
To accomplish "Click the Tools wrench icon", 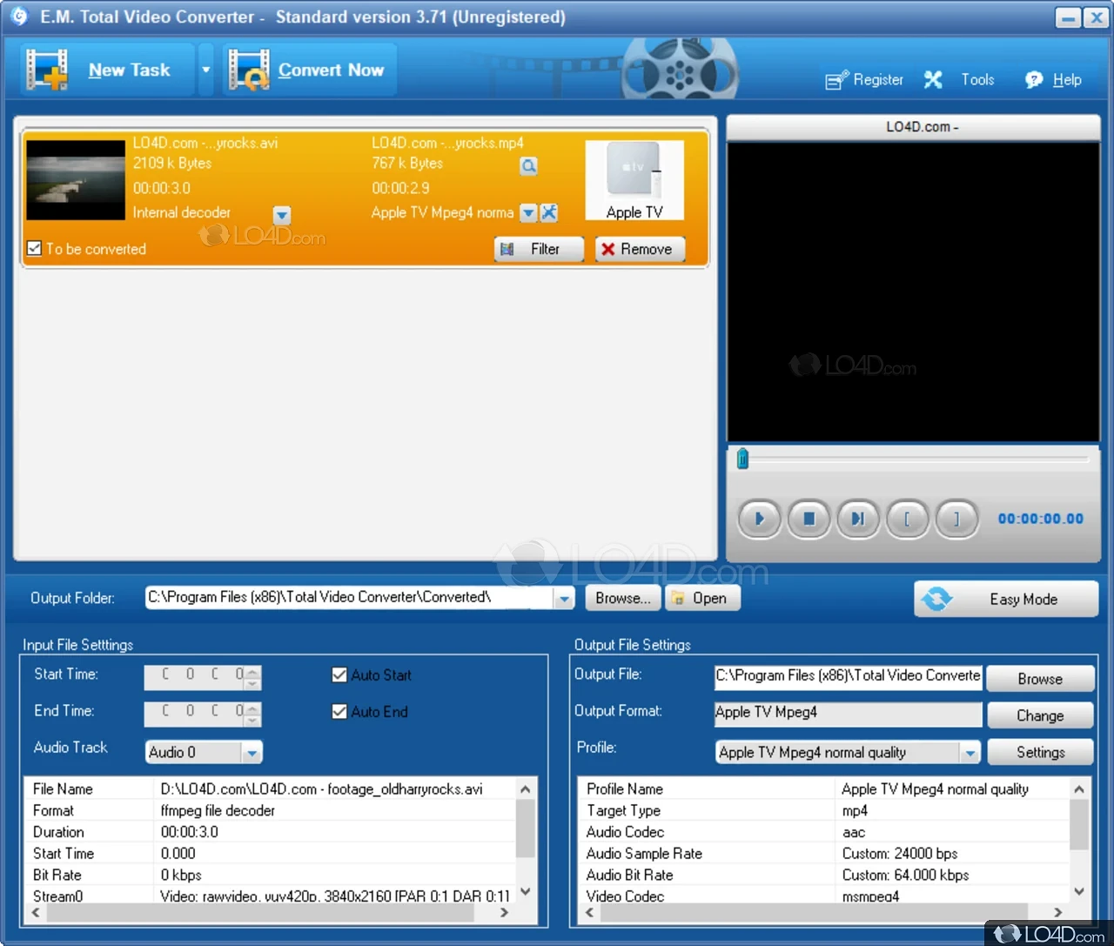I will click(933, 80).
